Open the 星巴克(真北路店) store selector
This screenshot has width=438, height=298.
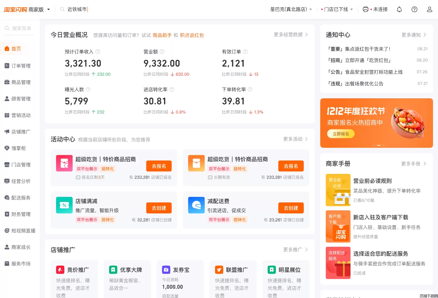tap(291, 10)
